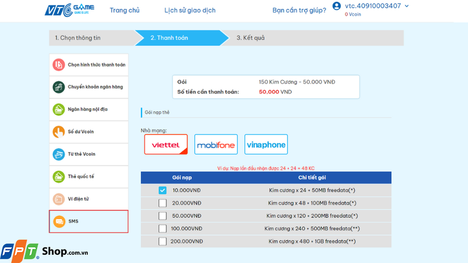Open Lịch sử giao dịch page

(x=190, y=10)
